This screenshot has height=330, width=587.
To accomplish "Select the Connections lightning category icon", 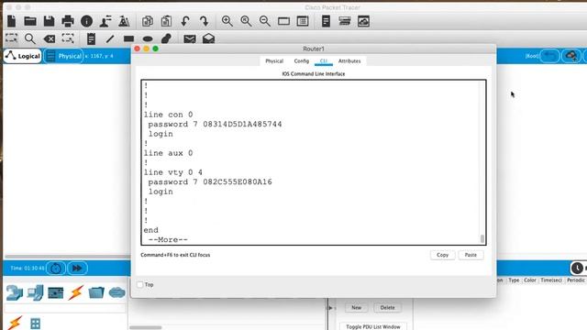I will click(75, 292).
